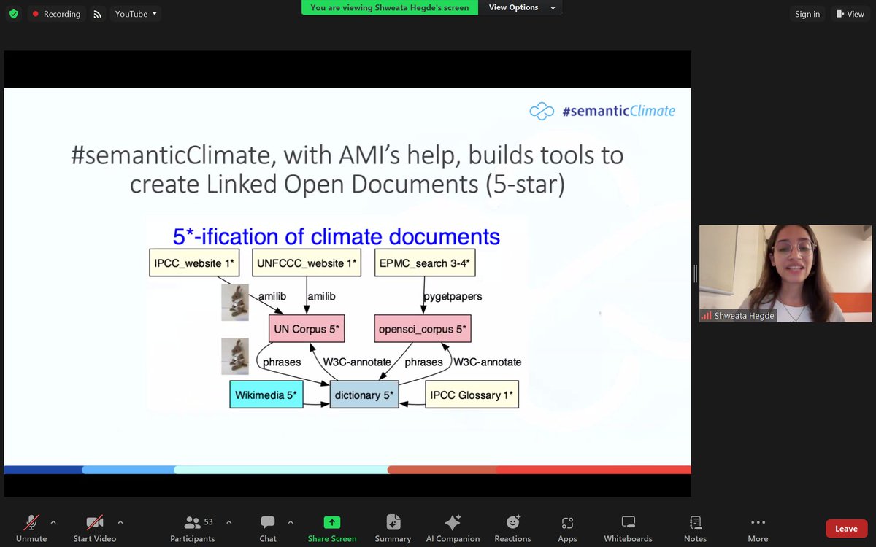Open the Participants panel
Viewport: 876px width, 547px height.
click(193, 529)
